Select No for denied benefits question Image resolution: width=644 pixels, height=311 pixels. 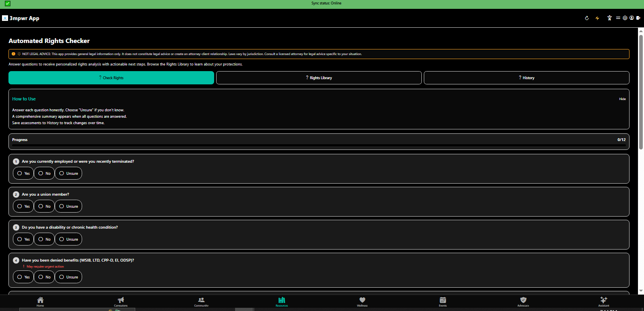pos(44,277)
